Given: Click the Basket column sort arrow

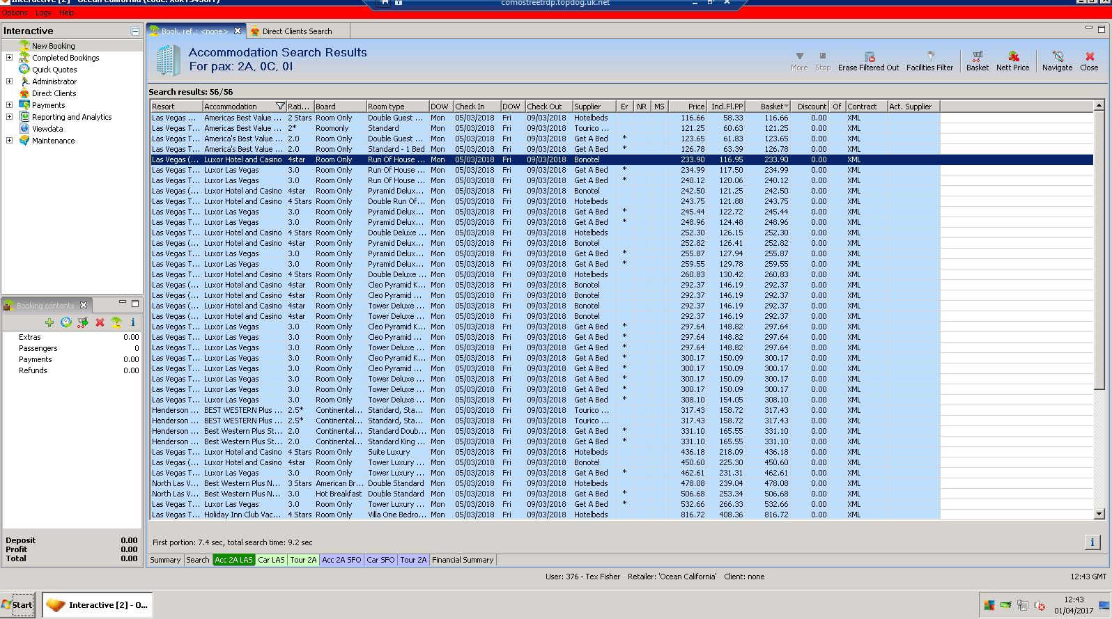Looking at the screenshot, I should pyautogui.click(x=787, y=107).
